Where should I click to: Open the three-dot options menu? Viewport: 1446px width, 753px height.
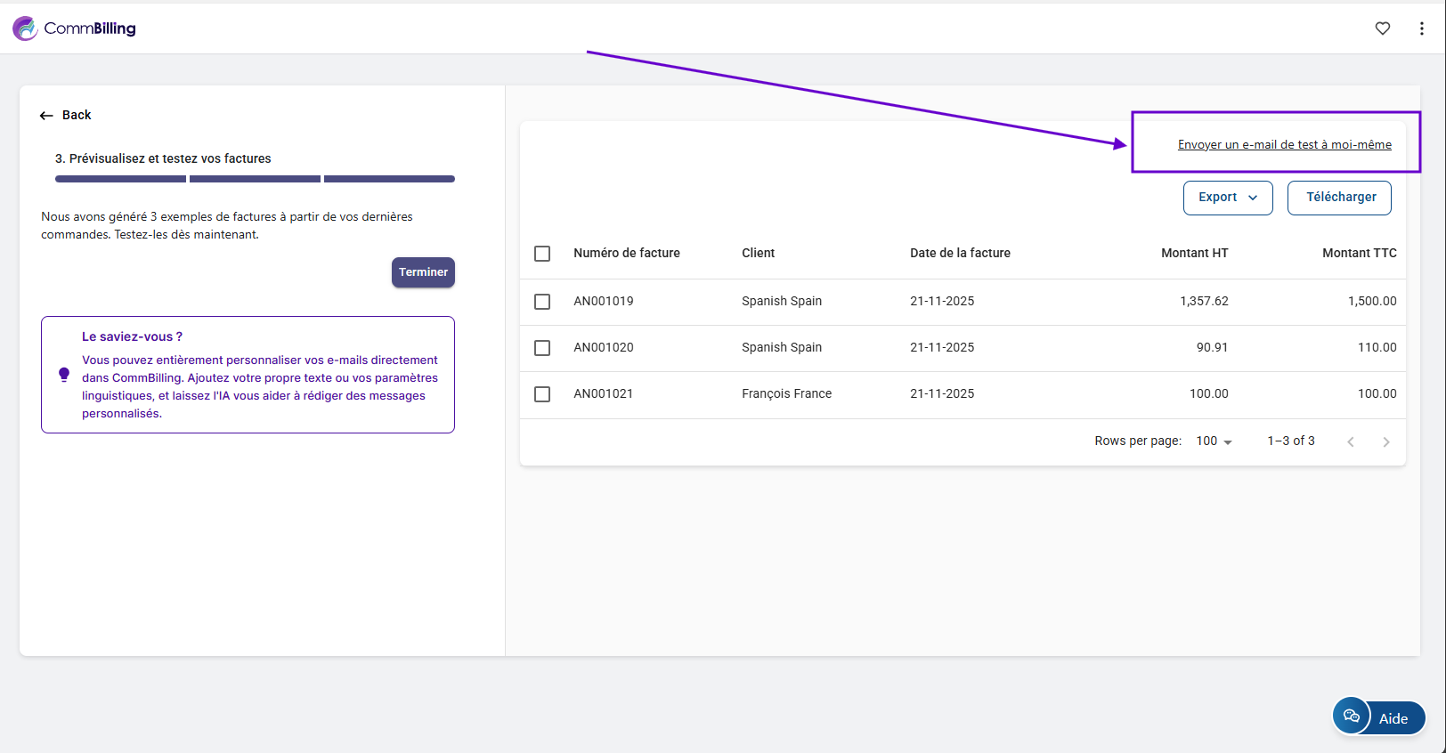1421,28
